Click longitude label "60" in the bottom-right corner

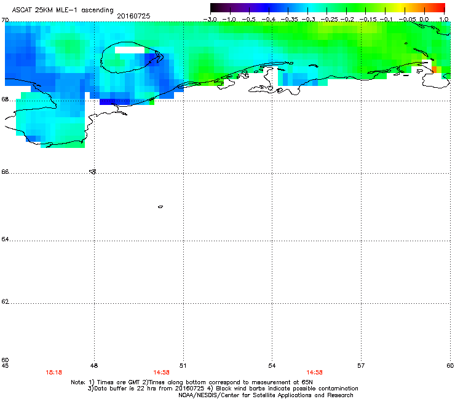[x=450, y=366]
